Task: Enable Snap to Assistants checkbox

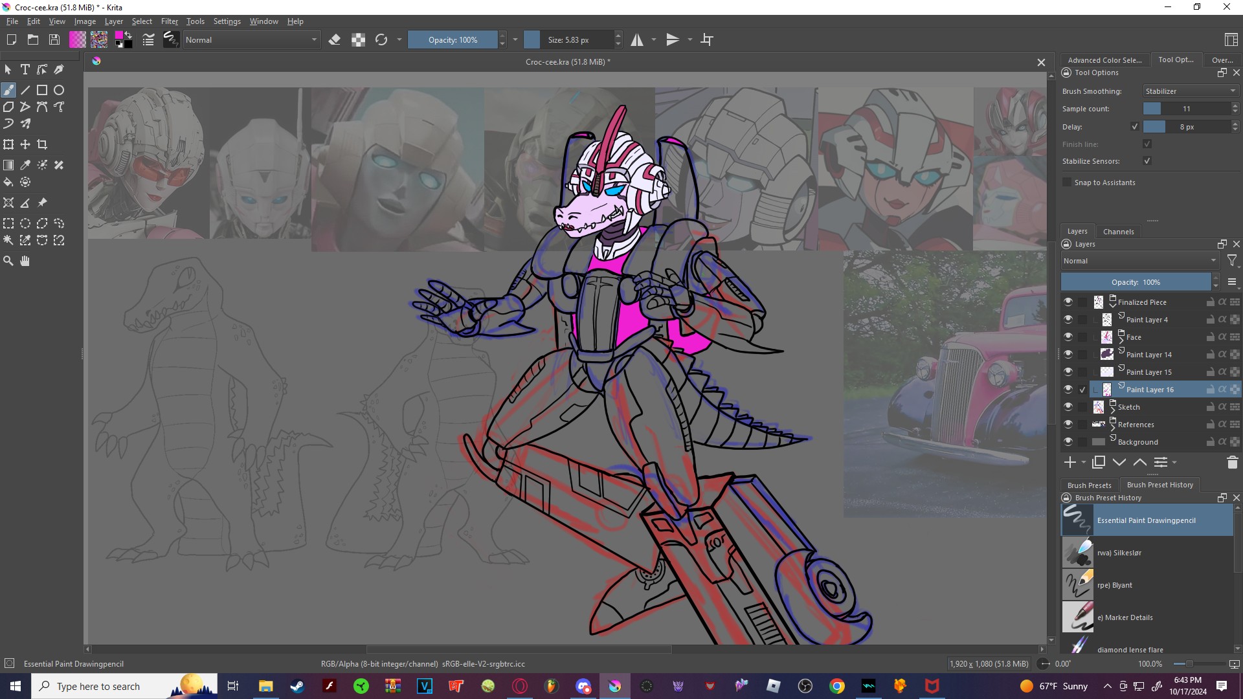Action: click(x=1068, y=183)
